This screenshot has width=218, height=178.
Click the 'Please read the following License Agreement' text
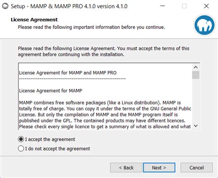point(103,52)
